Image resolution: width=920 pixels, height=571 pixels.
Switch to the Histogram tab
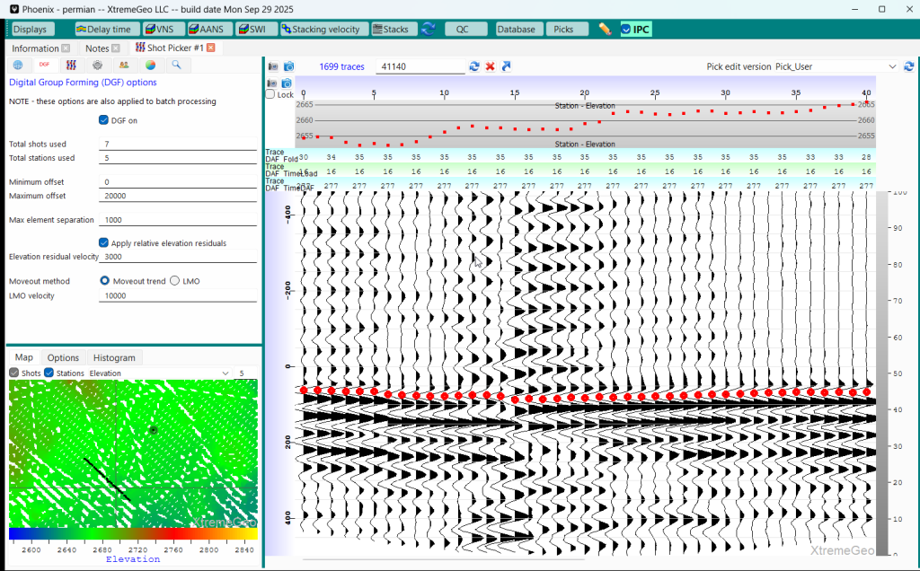coord(114,357)
